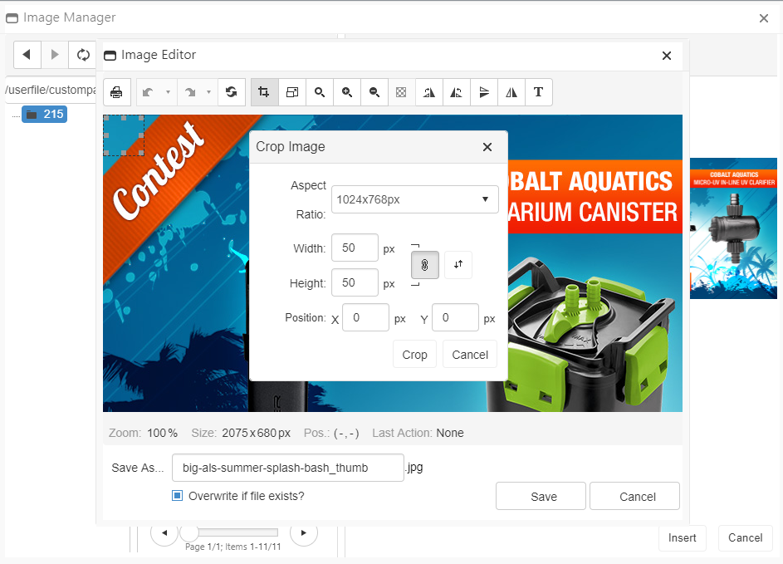This screenshot has height=564, width=783.
Task: Click the 'Last Action: None' status text
Action: tap(418, 433)
